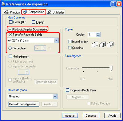Click the Utilidades tab's tools icon
The image size is (123, 121).
[x=49, y=12]
